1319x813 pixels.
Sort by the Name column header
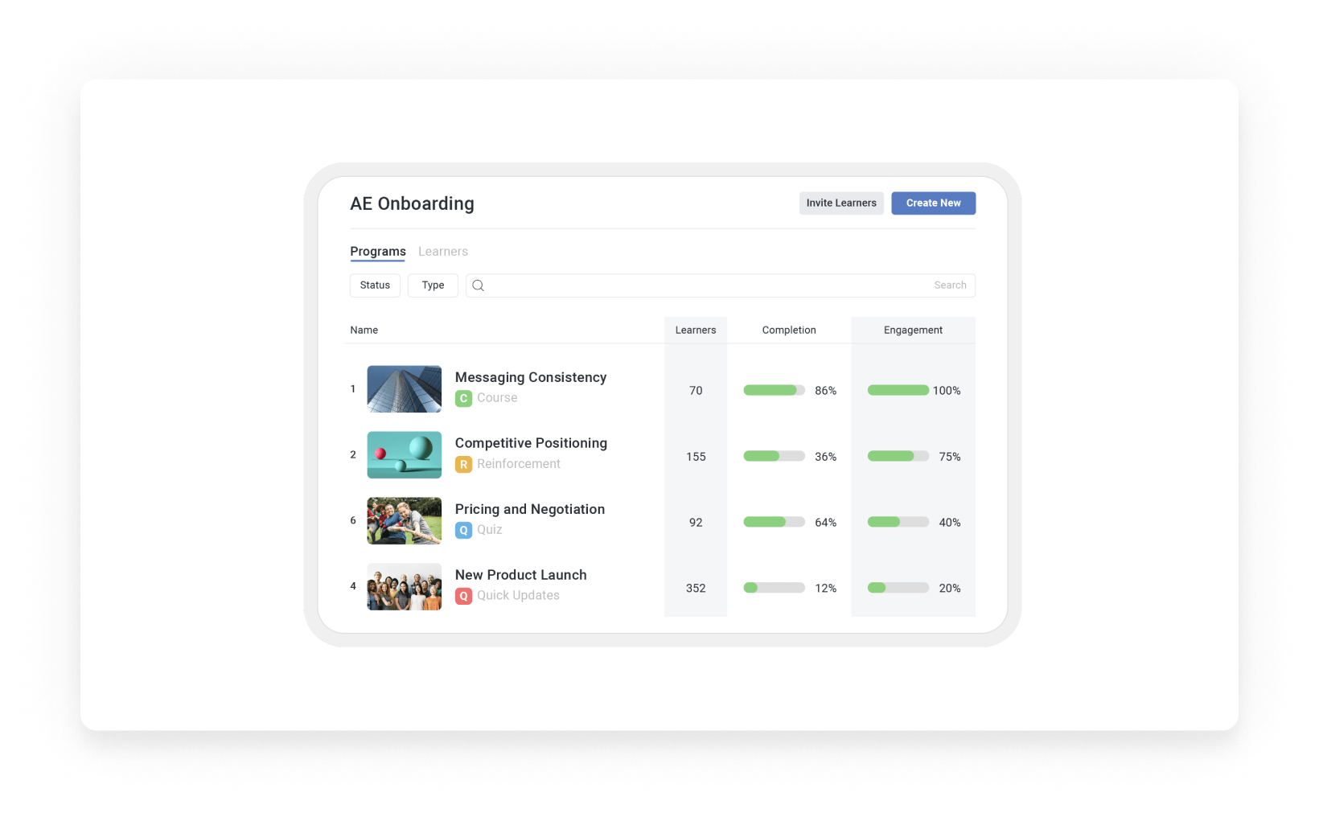point(364,331)
